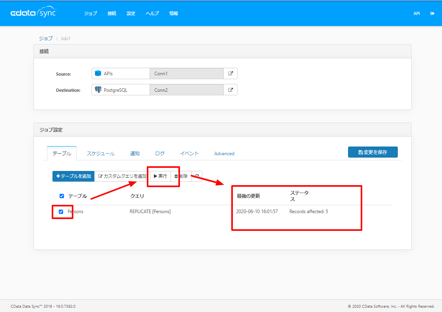
Task: Toggle the Persons table row checkbox
Action: (x=61, y=212)
